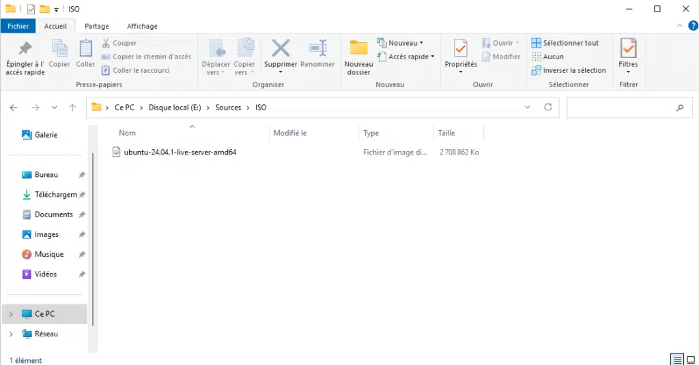This screenshot has height=365, width=699.
Task: Switch to the Accueil tab
Action: click(55, 27)
